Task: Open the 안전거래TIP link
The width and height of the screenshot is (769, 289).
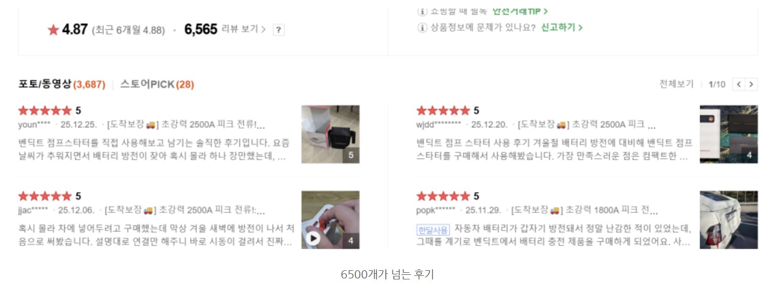Action: click(x=520, y=11)
